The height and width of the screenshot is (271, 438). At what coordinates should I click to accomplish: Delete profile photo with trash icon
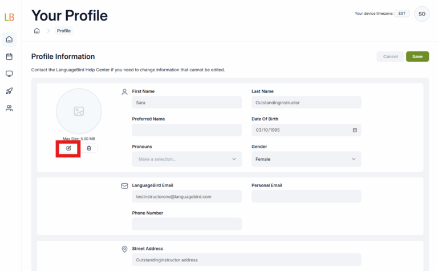point(89,148)
